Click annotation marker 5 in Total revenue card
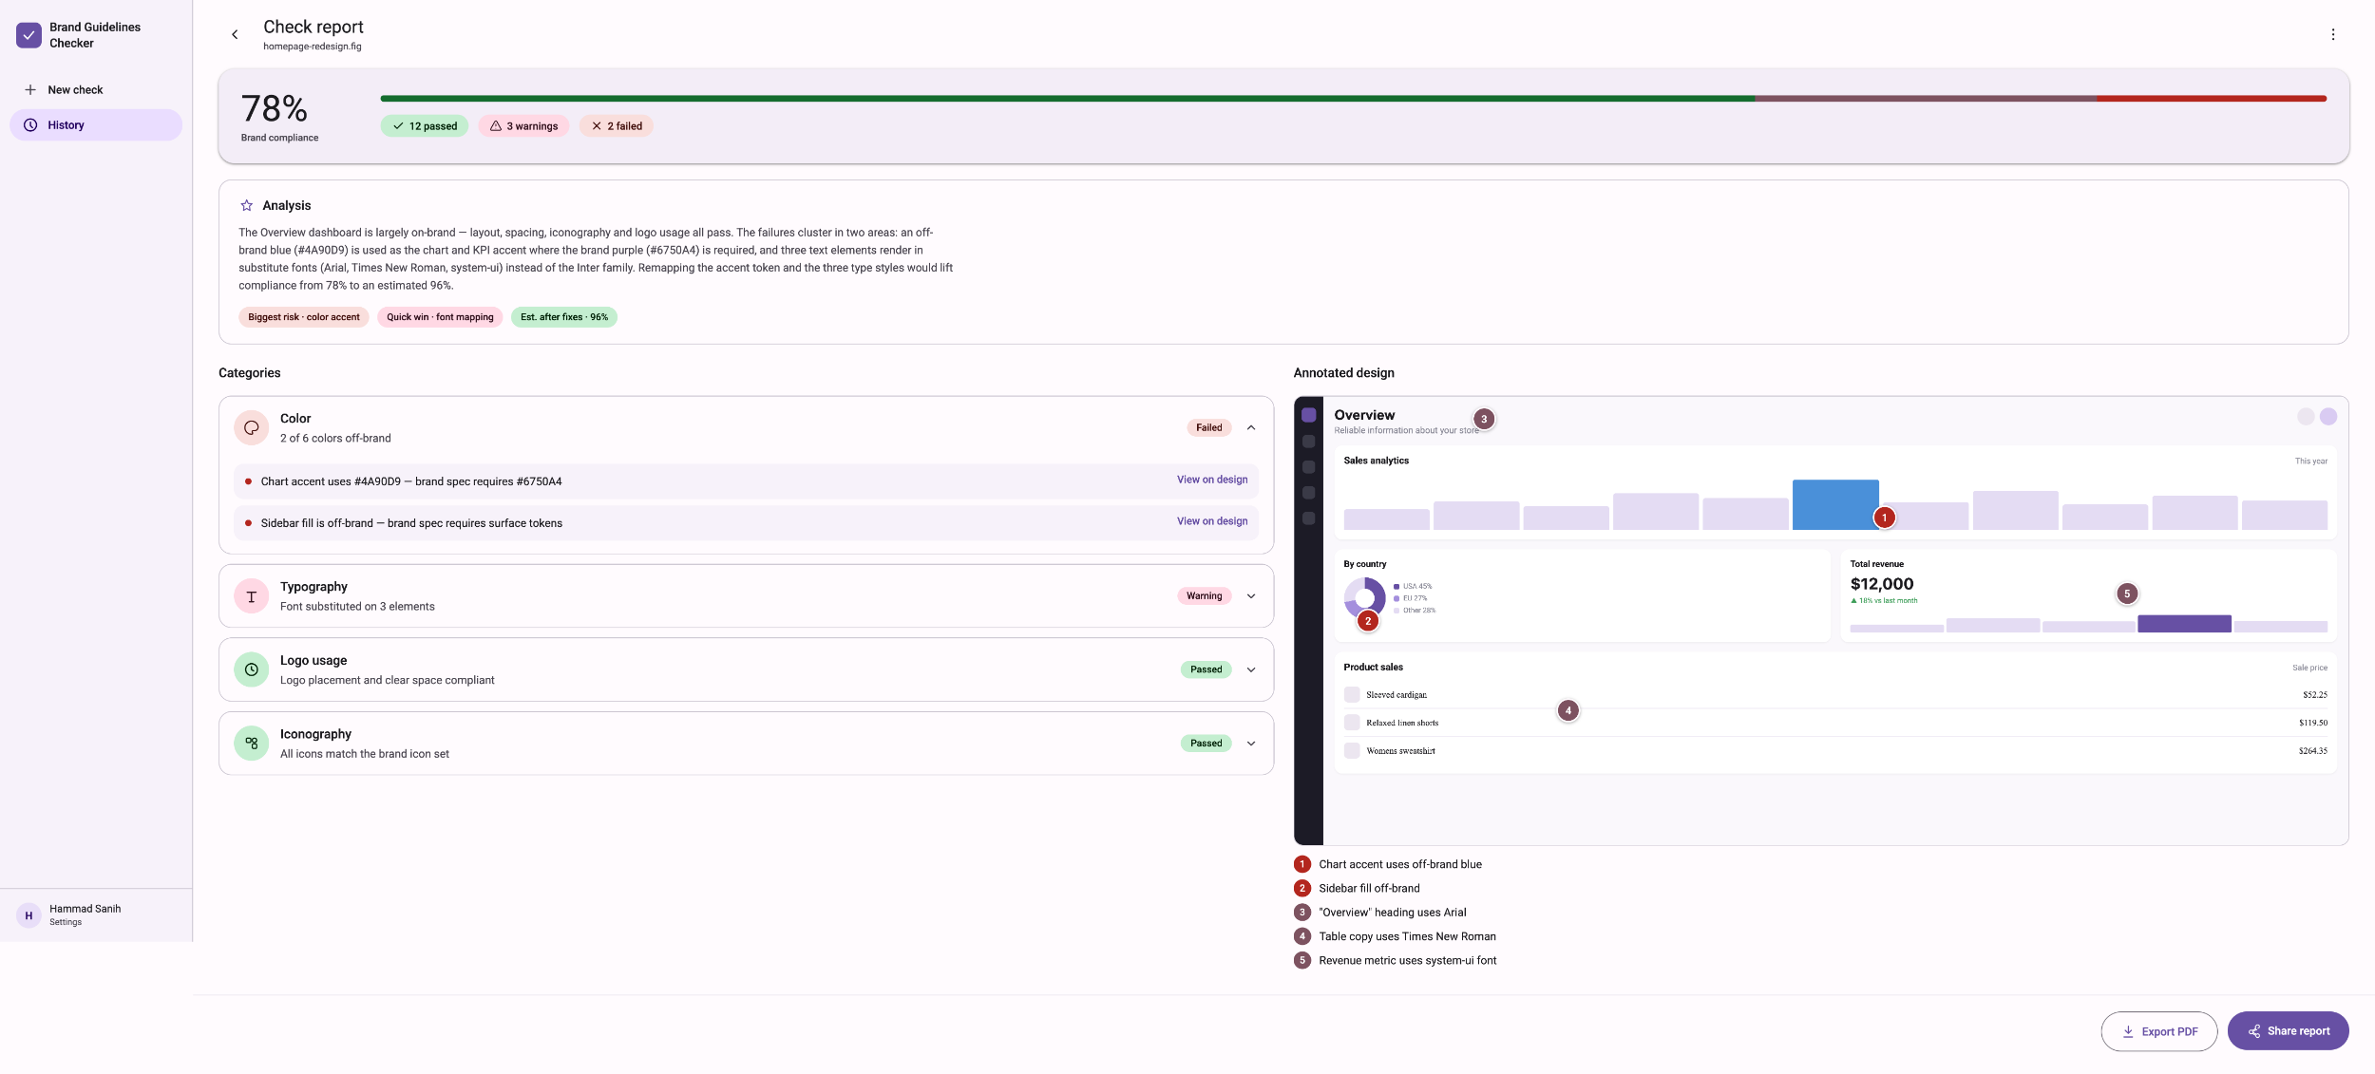This screenshot has height=1074, width=2375. [2127, 594]
